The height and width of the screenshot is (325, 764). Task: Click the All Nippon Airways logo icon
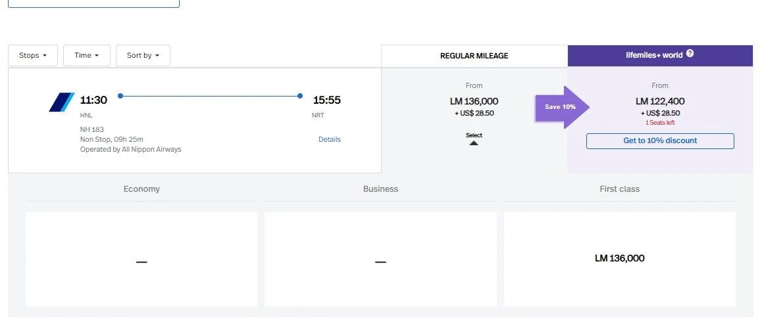pyautogui.click(x=62, y=102)
